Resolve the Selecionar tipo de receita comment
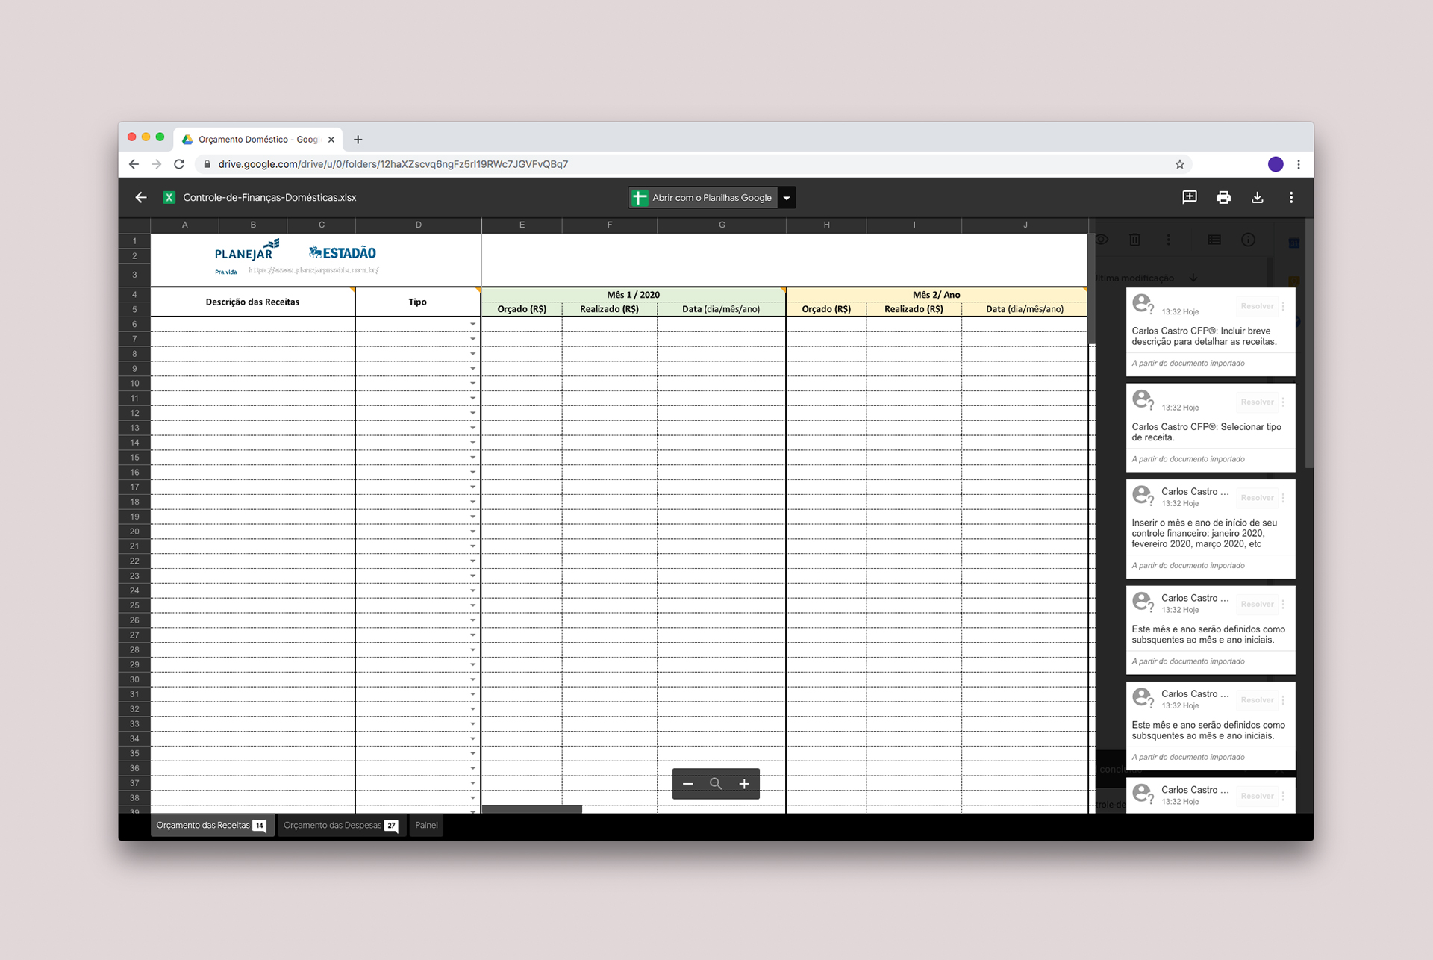This screenshot has width=1433, height=960. (1257, 402)
